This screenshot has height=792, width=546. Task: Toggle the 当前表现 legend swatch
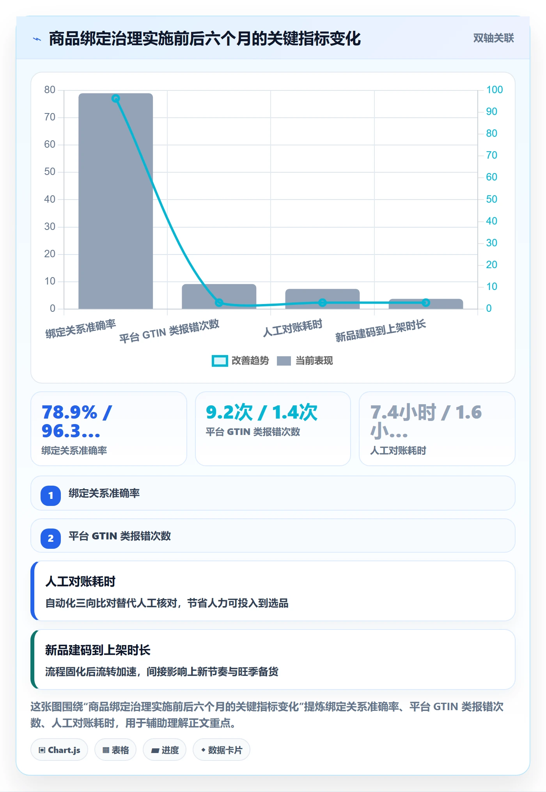coord(284,361)
